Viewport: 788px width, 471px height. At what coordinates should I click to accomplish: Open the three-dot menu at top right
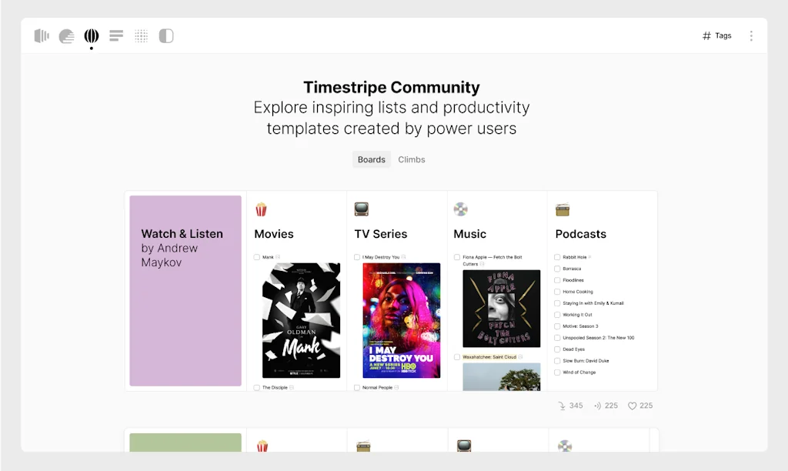pyautogui.click(x=751, y=35)
